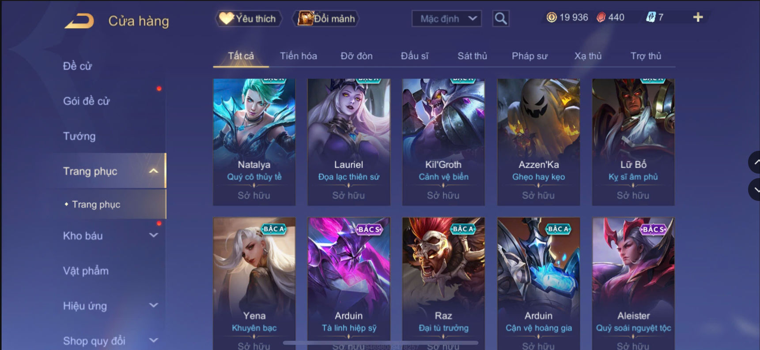This screenshot has width=760, height=350.
Task: Open Gói đề cử sidebar item
Action: [x=86, y=101]
